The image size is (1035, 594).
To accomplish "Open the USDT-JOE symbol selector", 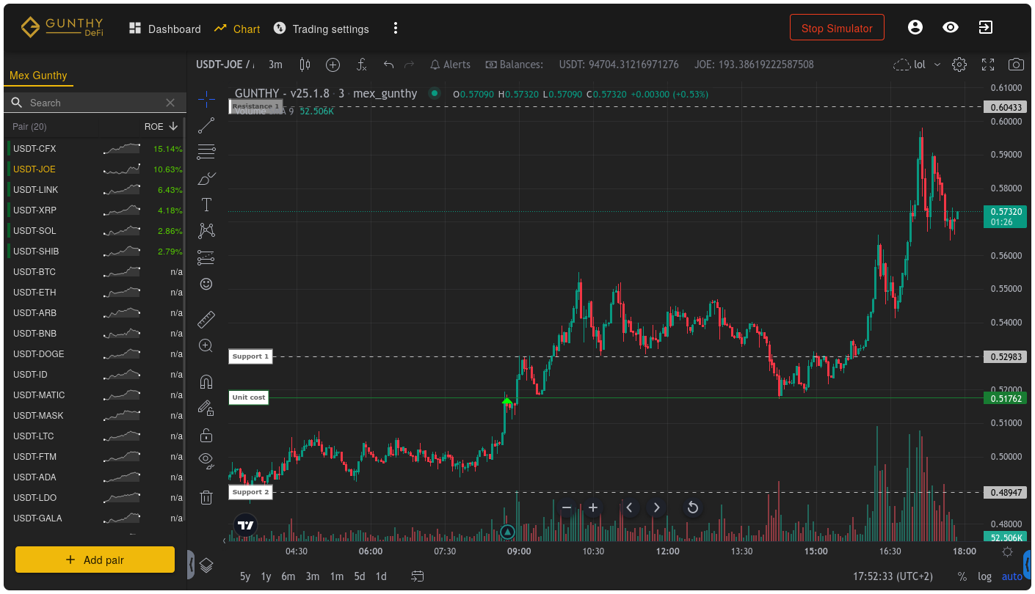I will pos(225,65).
